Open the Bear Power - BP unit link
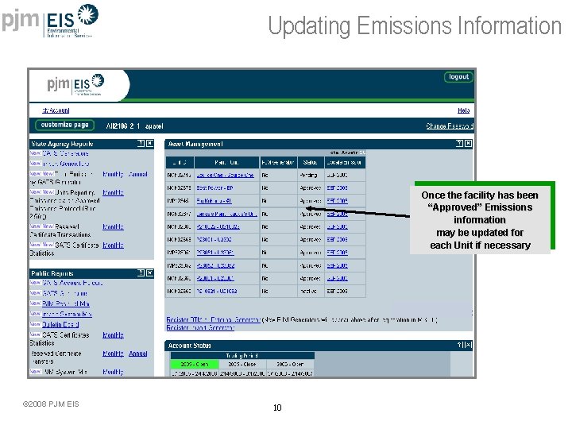 click(x=214, y=187)
